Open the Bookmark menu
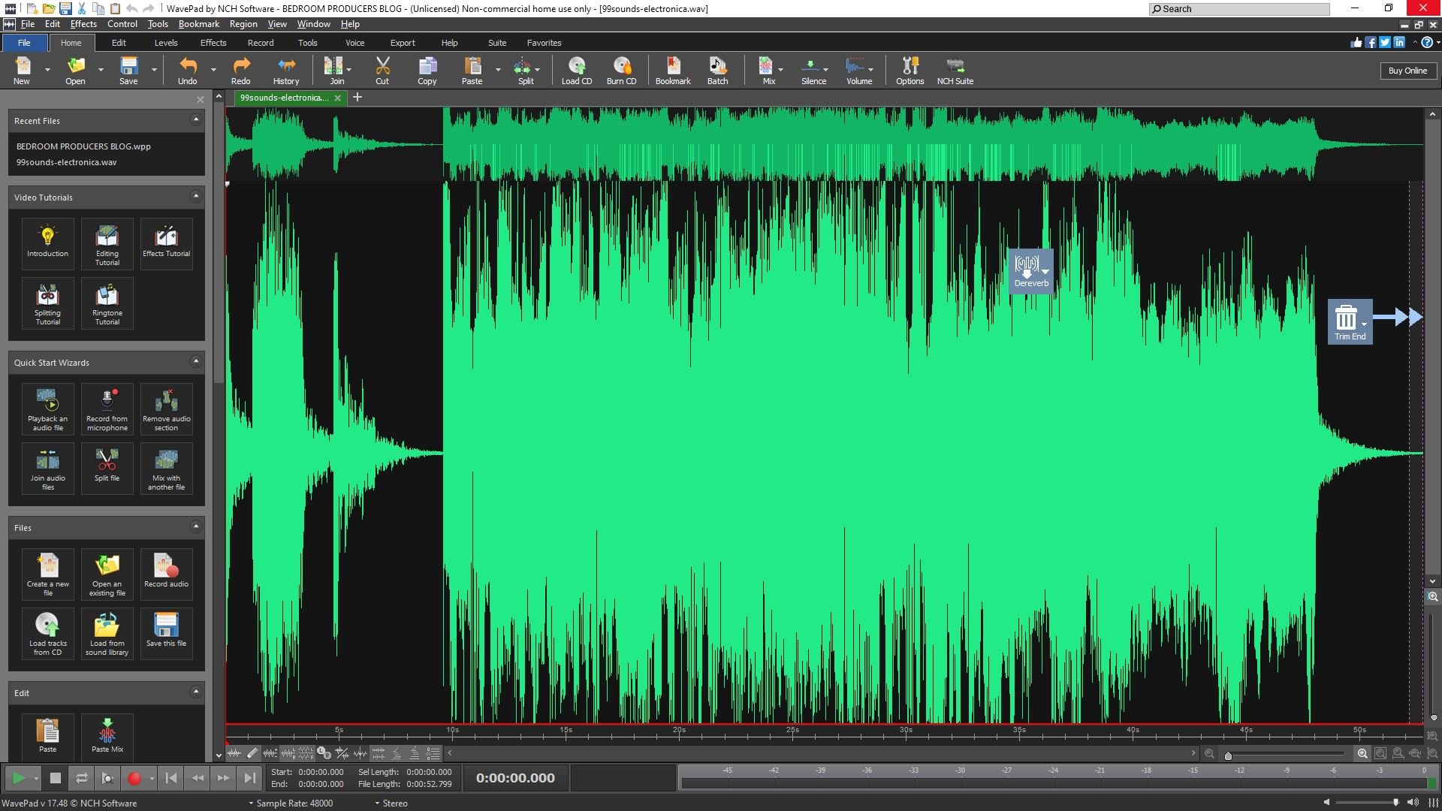 coord(199,24)
